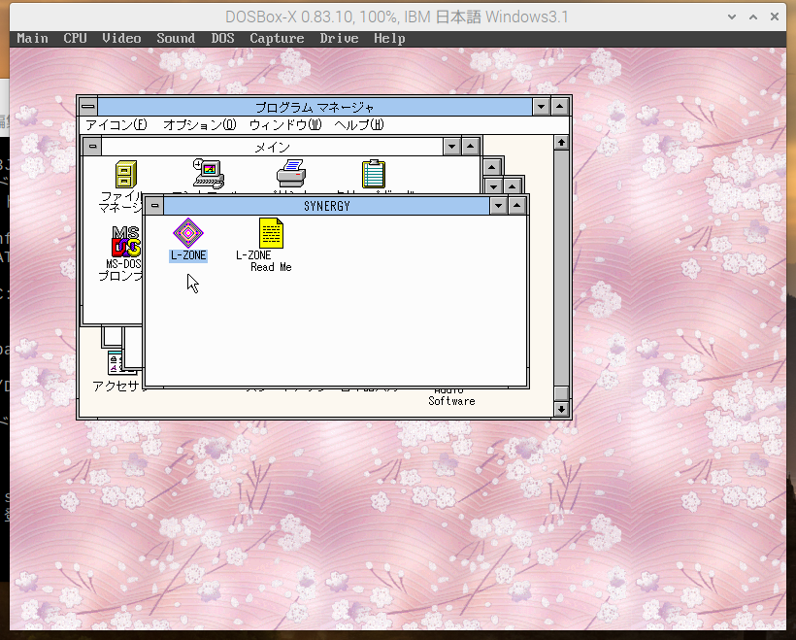This screenshot has height=640, width=796.
Task: Click Program Manager scrollbar down arrow
Action: 561,409
